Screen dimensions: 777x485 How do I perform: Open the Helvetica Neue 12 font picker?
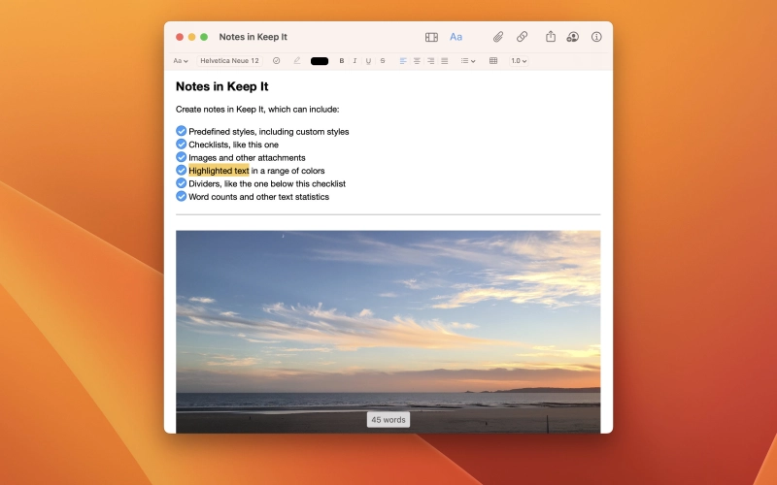[229, 61]
